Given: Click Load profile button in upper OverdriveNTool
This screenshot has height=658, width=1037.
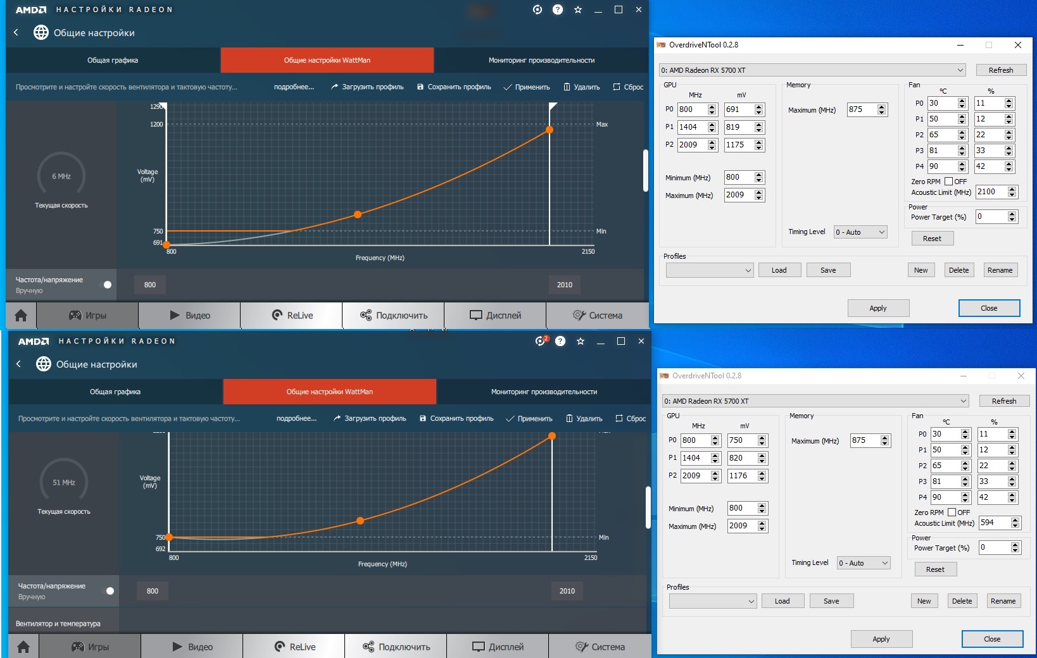Looking at the screenshot, I should pyautogui.click(x=779, y=270).
